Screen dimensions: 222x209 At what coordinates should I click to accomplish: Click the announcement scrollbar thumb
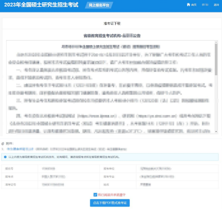pos(216,59)
